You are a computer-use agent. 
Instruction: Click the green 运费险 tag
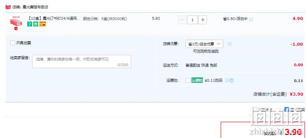197,80
